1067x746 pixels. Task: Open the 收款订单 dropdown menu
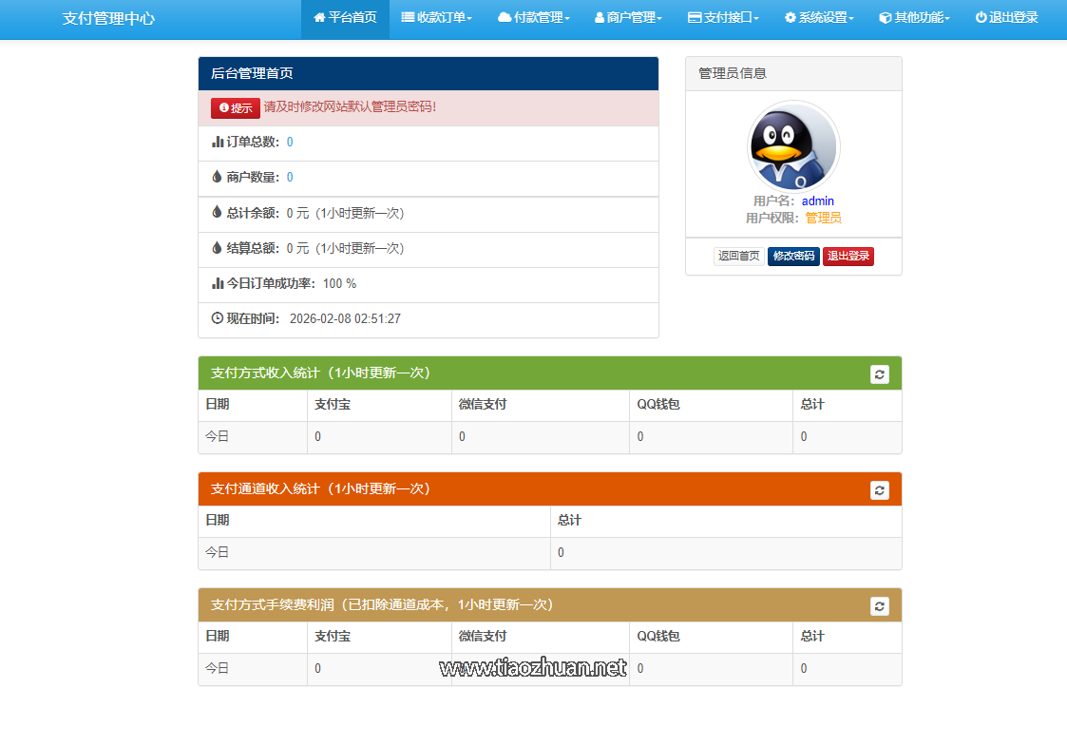click(436, 17)
